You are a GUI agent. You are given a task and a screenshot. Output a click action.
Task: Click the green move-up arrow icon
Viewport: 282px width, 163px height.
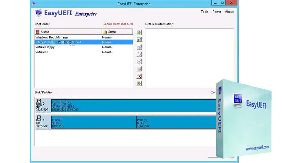pos(139,32)
